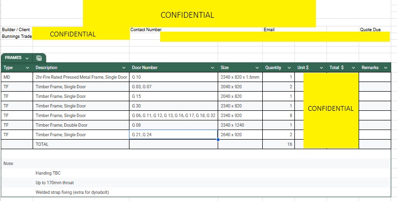Image resolution: width=397 pixels, height=201 pixels.
Task: Select the total quantity cell showing 16
Action: tap(279, 144)
